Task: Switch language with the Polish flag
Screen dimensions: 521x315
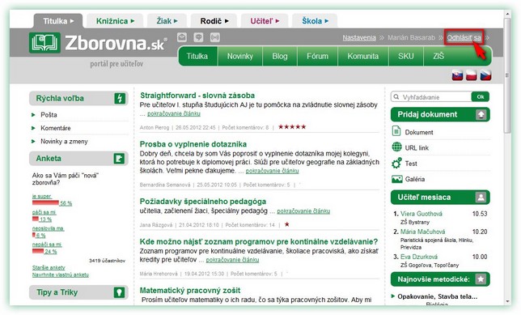Action: tap(471, 75)
